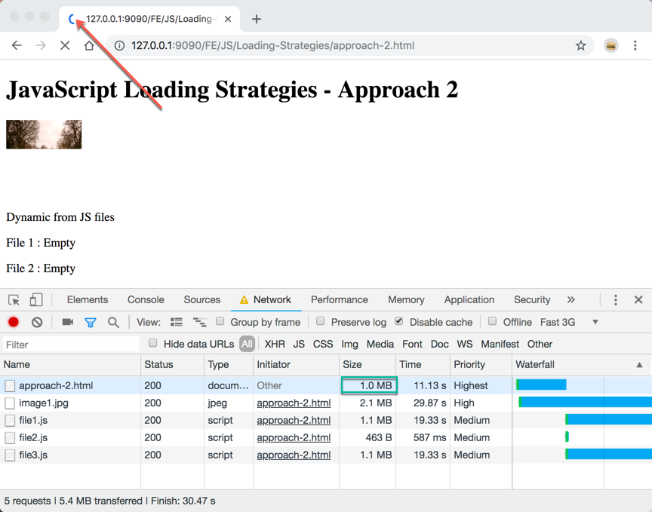Click the browser address bar URL

(272, 46)
